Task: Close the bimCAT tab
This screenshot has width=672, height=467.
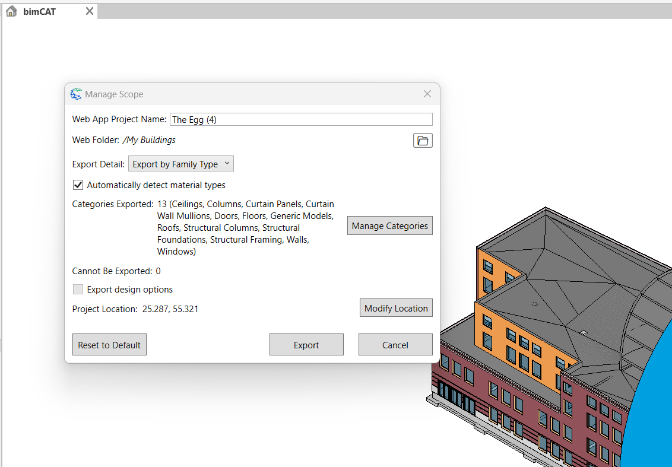Action: (x=90, y=11)
